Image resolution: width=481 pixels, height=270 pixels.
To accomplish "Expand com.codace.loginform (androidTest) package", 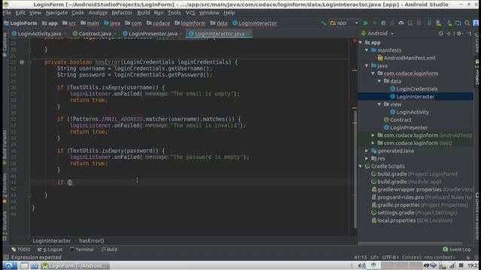I will (x=374, y=135).
